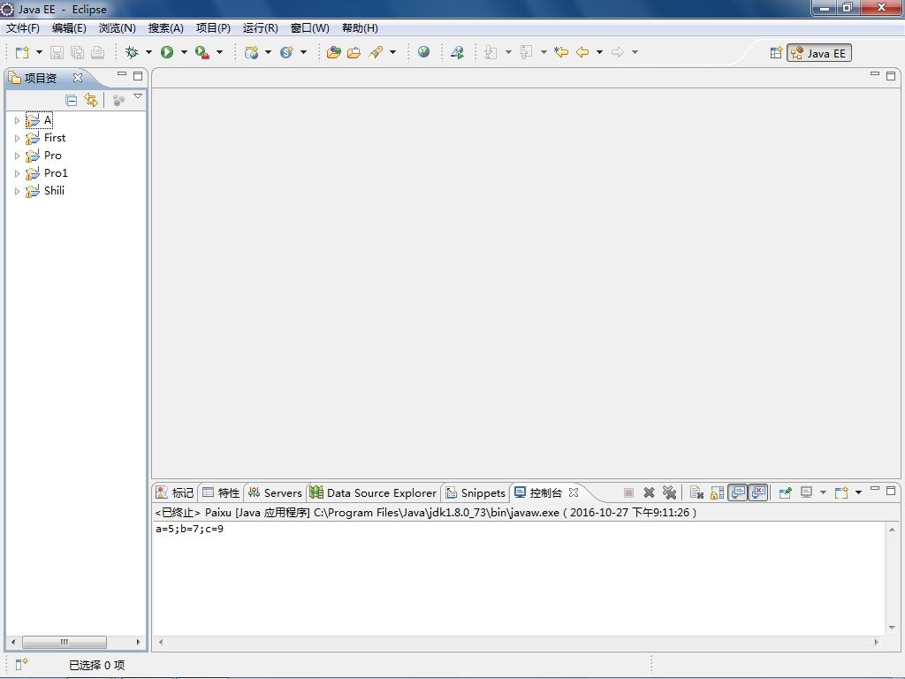The height and width of the screenshot is (679, 905).
Task: Open the Debug dropdown arrow
Action: click(148, 52)
